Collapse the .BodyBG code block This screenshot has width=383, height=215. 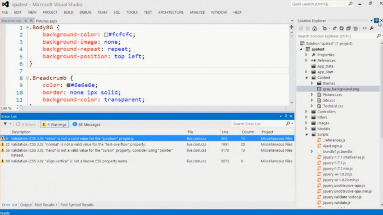click(27, 27)
